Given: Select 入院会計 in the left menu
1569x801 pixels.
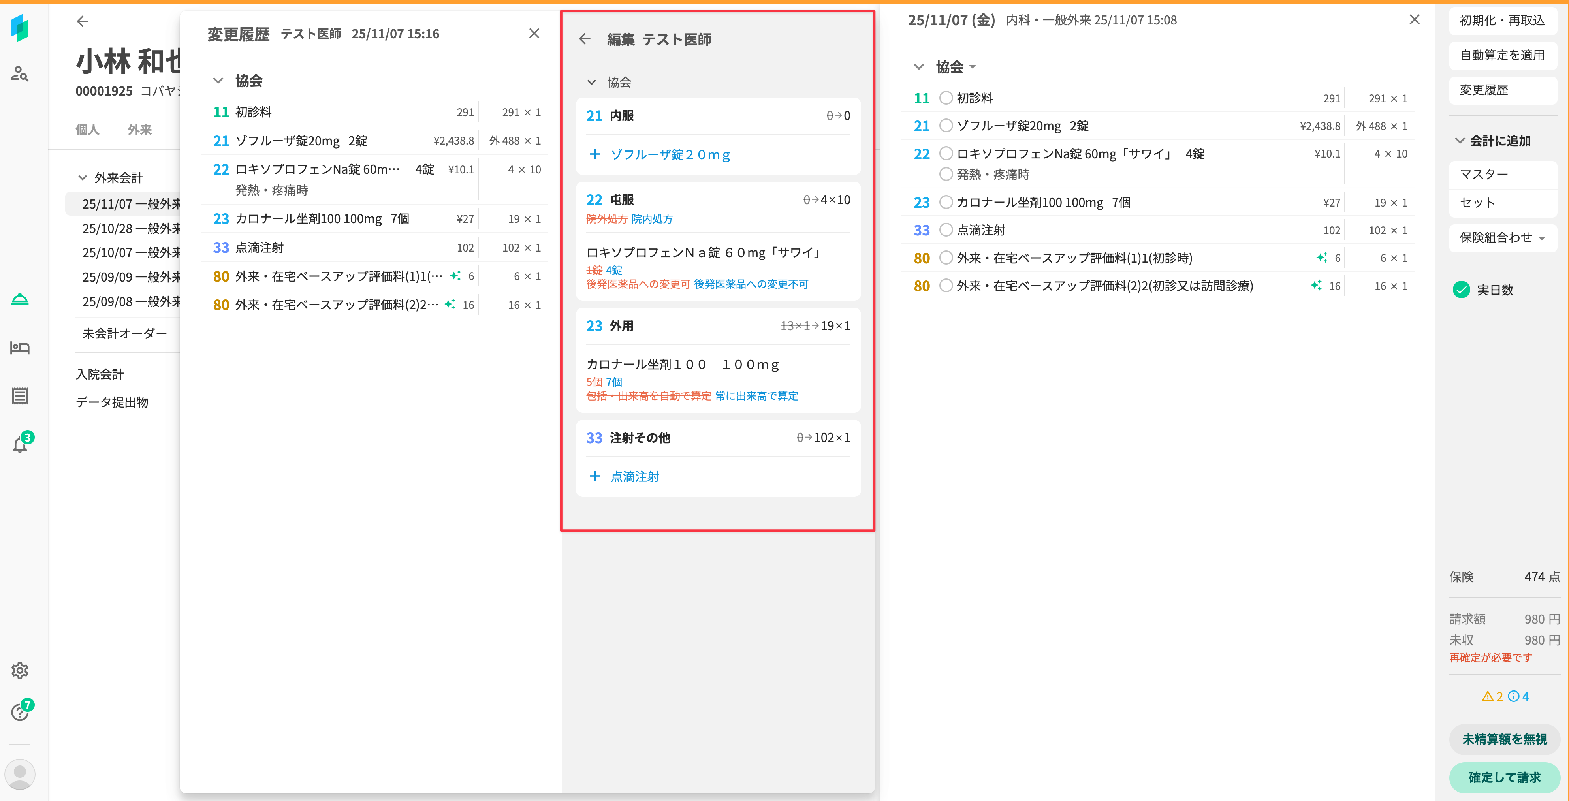Looking at the screenshot, I should (100, 374).
